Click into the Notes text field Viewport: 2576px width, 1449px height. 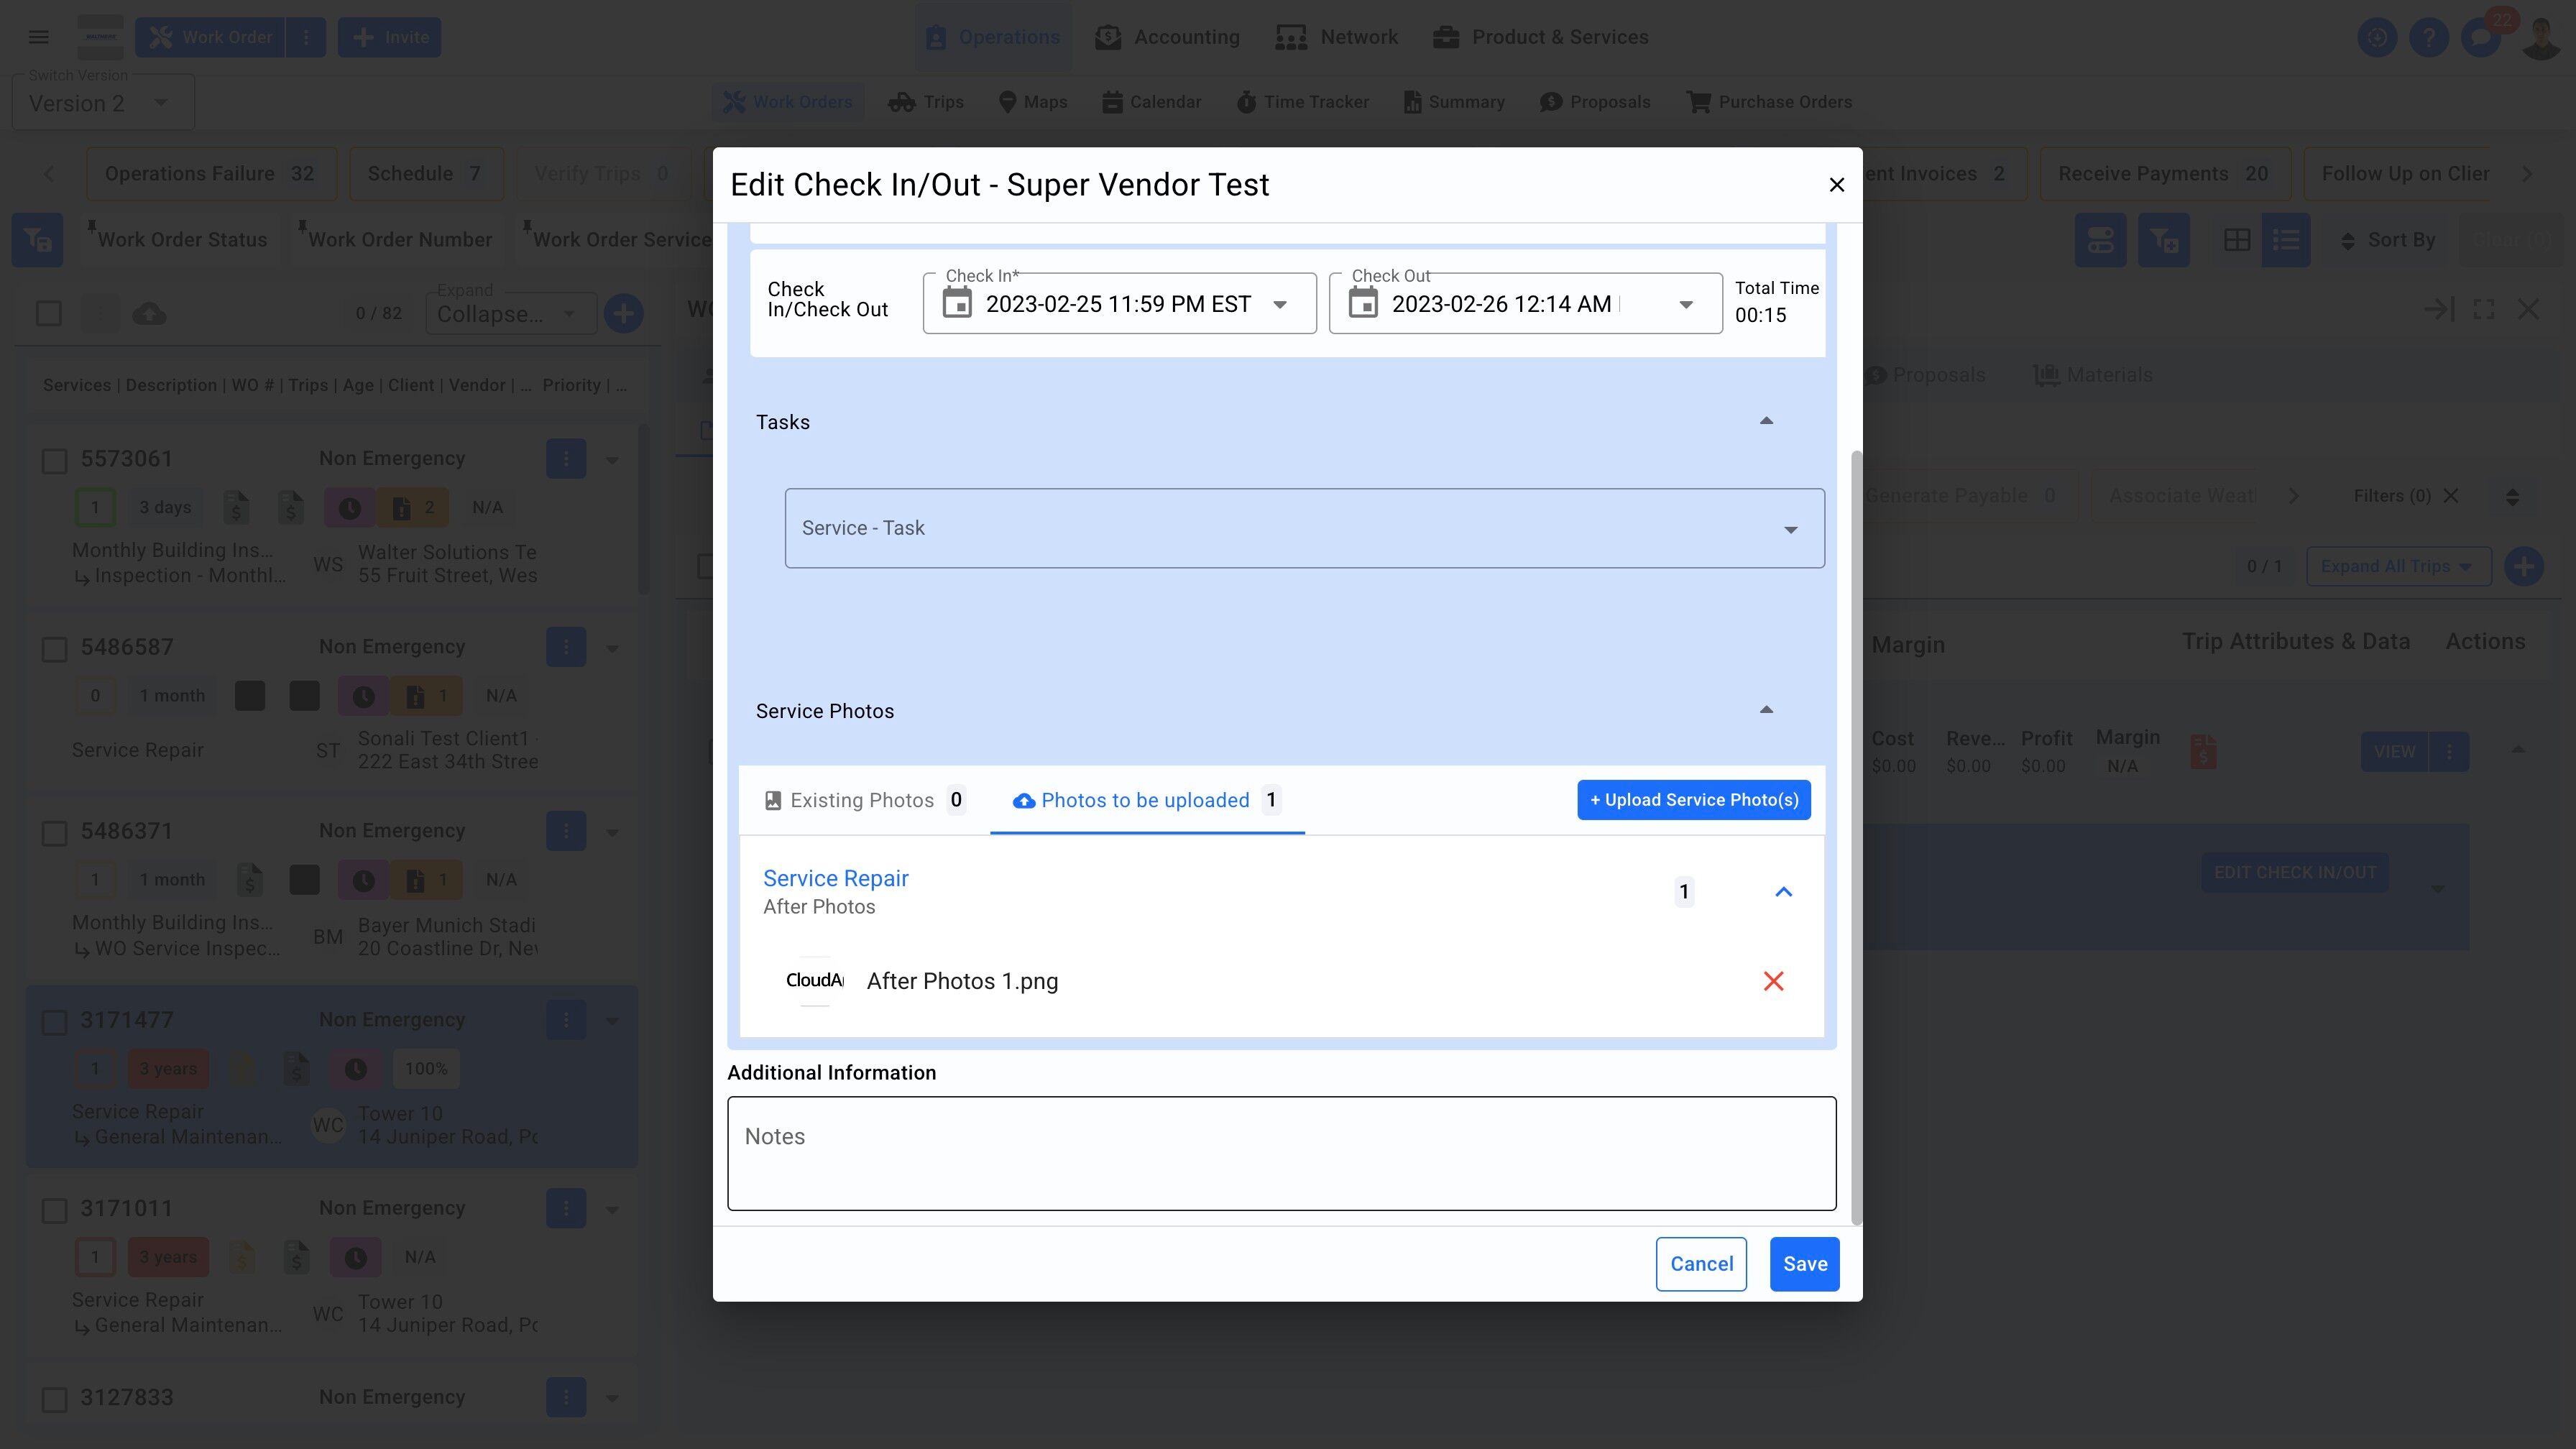pos(1281,1153)
